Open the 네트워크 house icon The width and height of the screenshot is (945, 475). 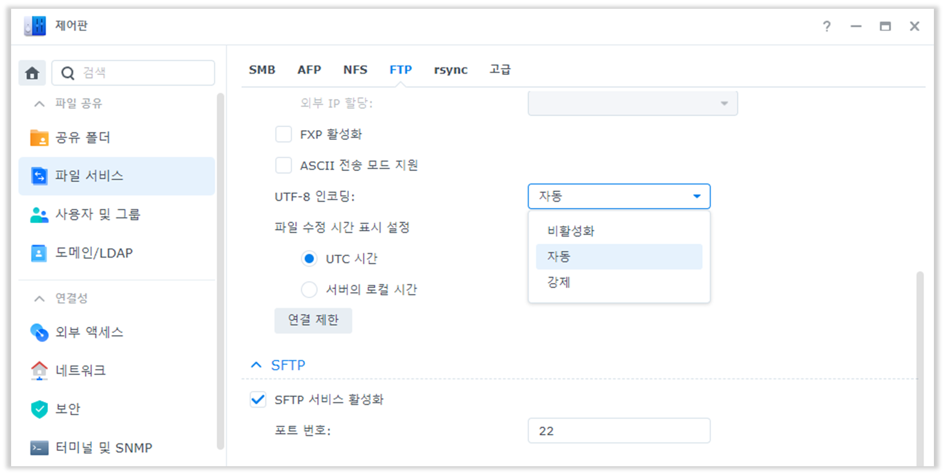pos(39,370)
